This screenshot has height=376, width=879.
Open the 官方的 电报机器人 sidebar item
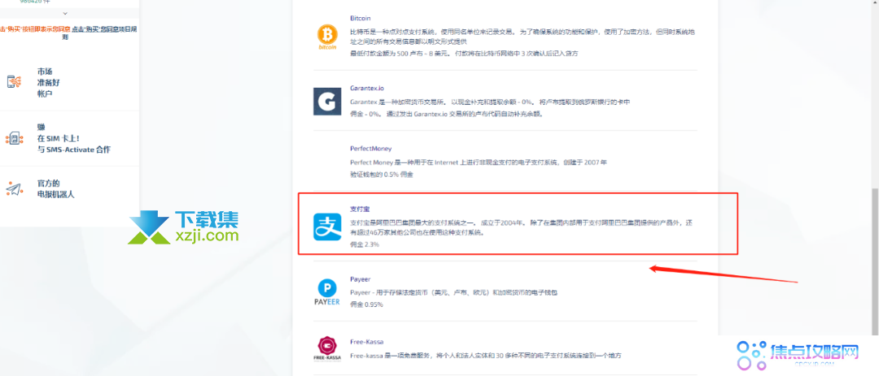[x=55, y=189]
